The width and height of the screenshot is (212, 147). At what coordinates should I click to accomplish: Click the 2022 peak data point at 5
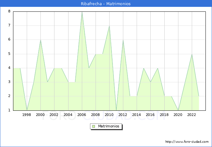tap(192, 54)
